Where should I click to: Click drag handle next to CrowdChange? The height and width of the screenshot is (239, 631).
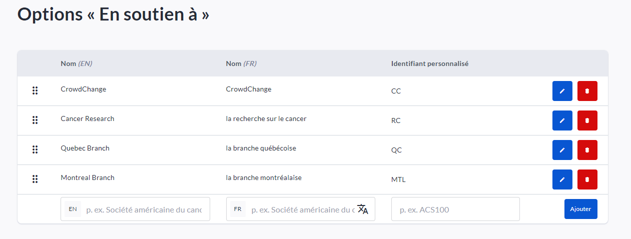(x=35, y=90)
